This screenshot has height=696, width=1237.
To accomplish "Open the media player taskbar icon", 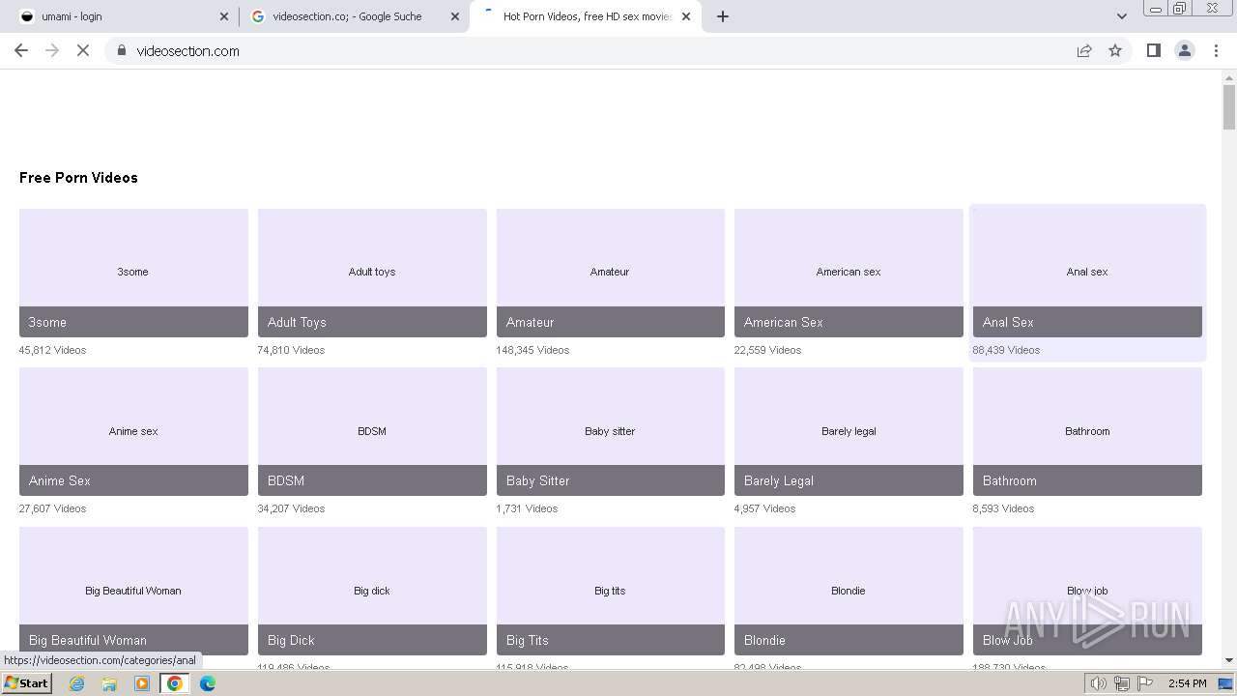I will point(142,683).
